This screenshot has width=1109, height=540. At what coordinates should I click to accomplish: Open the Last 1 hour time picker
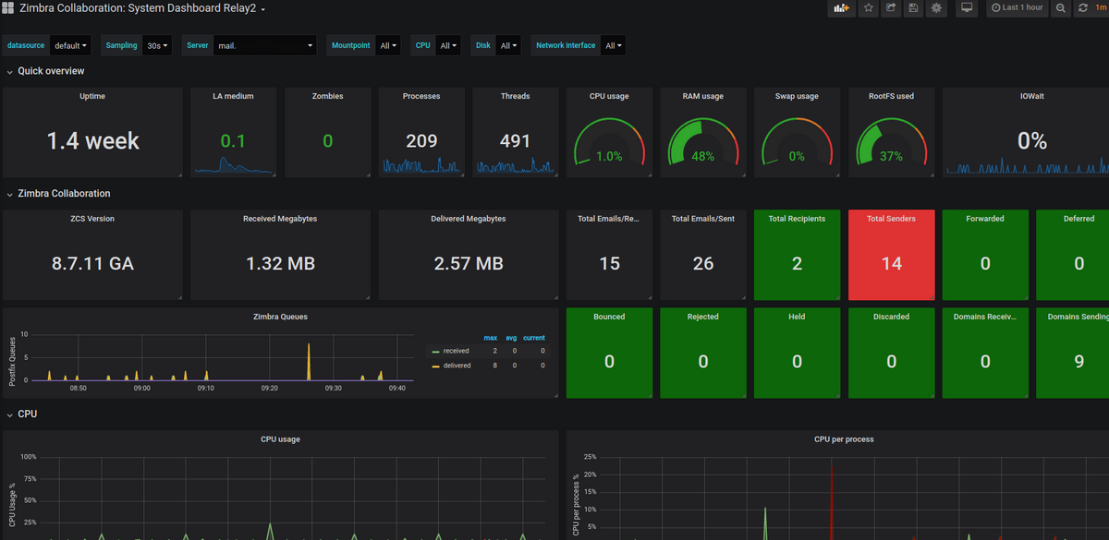pyautogui.click(x=1016, y=8)
